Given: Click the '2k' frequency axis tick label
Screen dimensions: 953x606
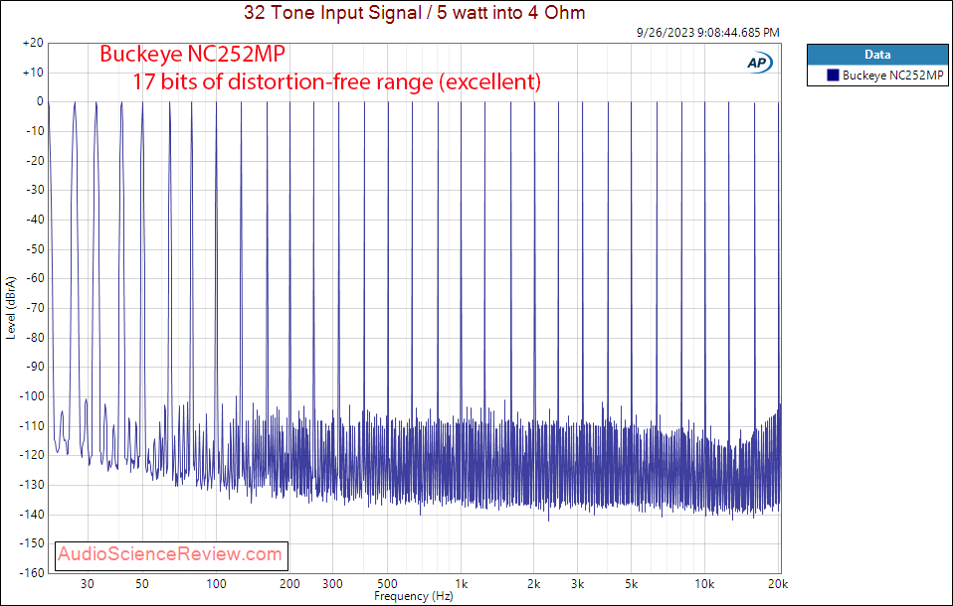Looking at the screenshot, I should [x=534, y=584].
